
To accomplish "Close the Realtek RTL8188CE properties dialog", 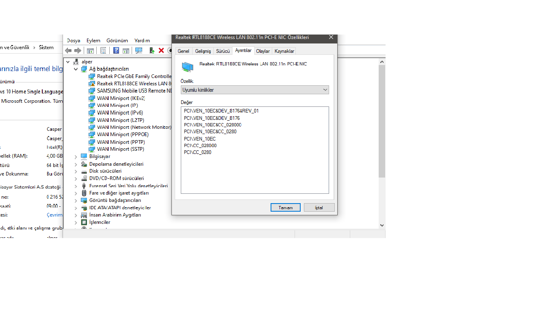I will click(x=331, y=37).
